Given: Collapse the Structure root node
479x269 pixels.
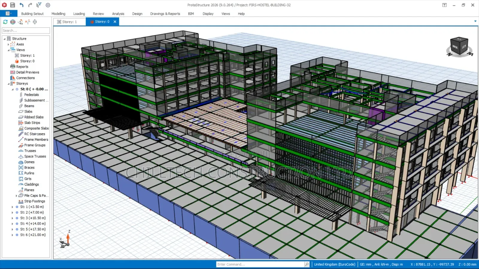Looking at the screenshot, I should click(4, 39).
